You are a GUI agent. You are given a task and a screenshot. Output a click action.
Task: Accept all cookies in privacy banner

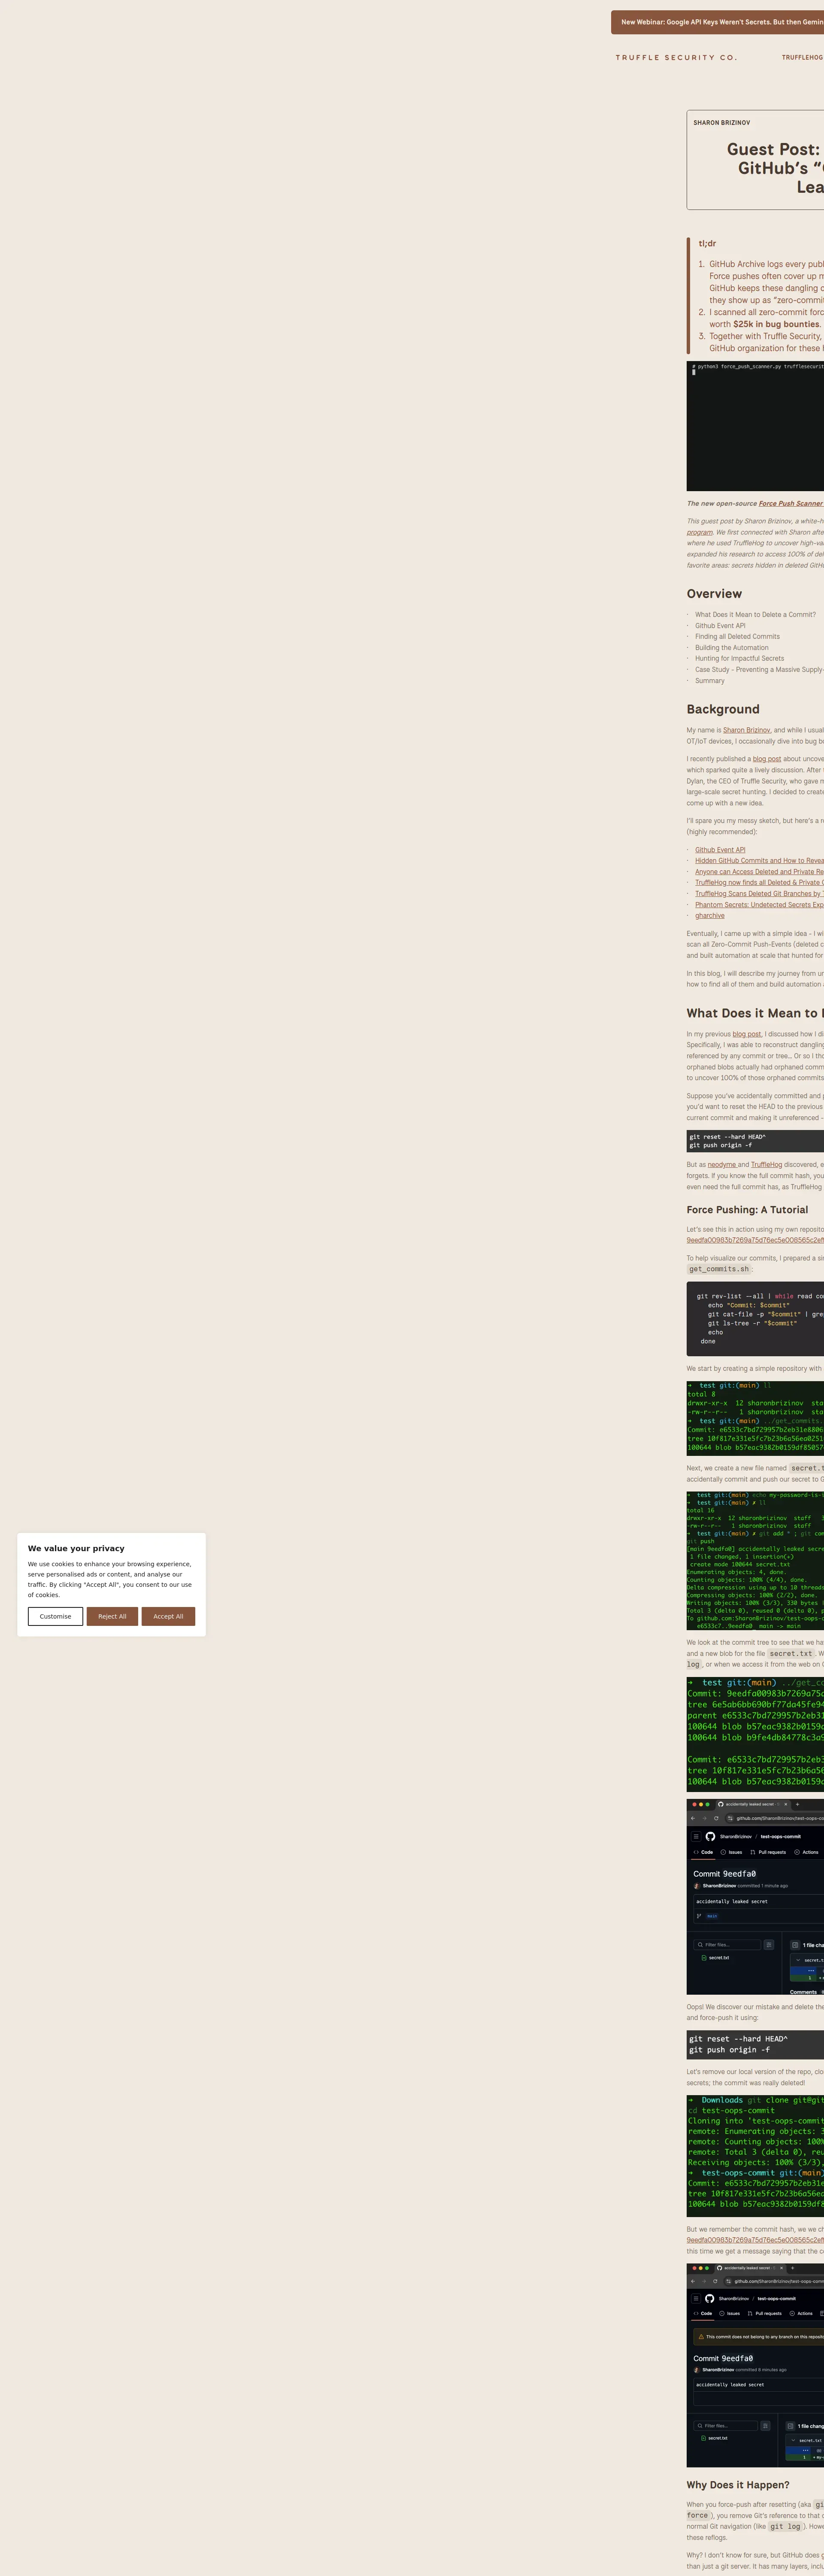pyautogui.click(x=168, y=1616)
